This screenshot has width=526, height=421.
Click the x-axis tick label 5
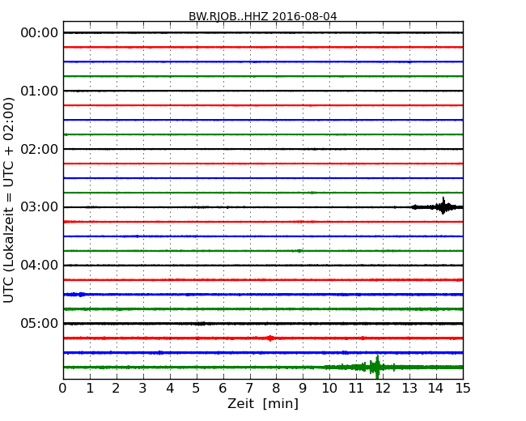pos(197,389)
